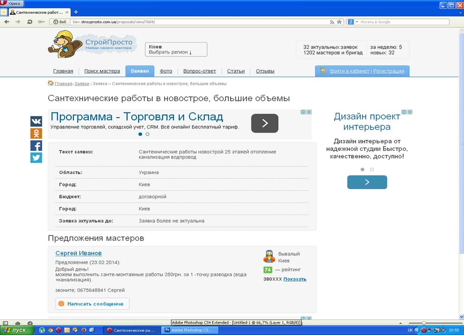Open UK language indicator
Image resolution: width=464 pixels, height=335 pixels.
tap(410, 330)
